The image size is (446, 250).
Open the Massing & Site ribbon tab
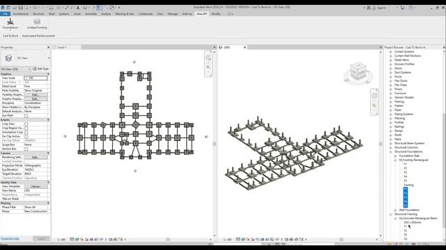(125, 14)
